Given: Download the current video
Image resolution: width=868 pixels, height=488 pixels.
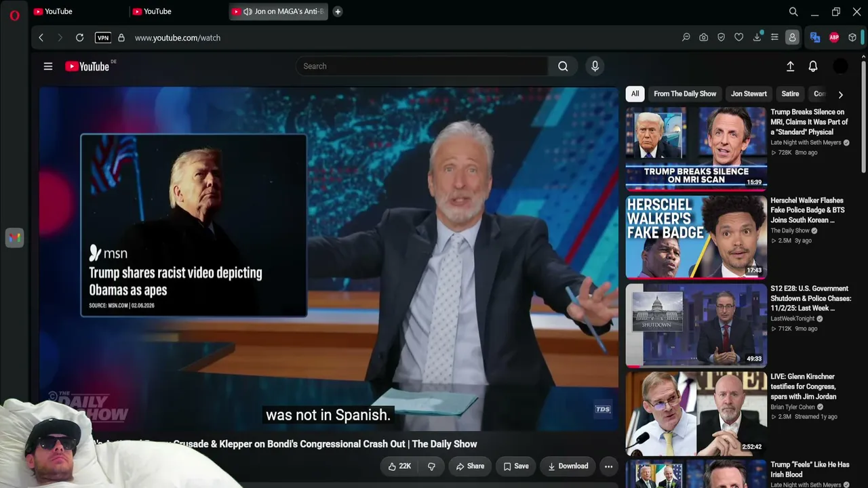Looking at the screenshot, I should pos(568,466).
